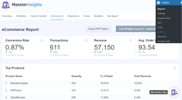Open the Quick Links monster icon

coord(174,92)
